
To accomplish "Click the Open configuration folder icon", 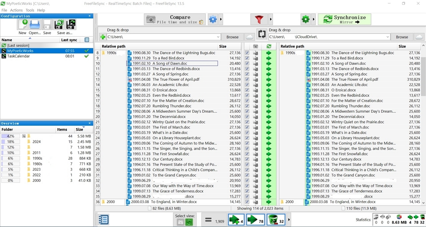I will click(35, 25).
